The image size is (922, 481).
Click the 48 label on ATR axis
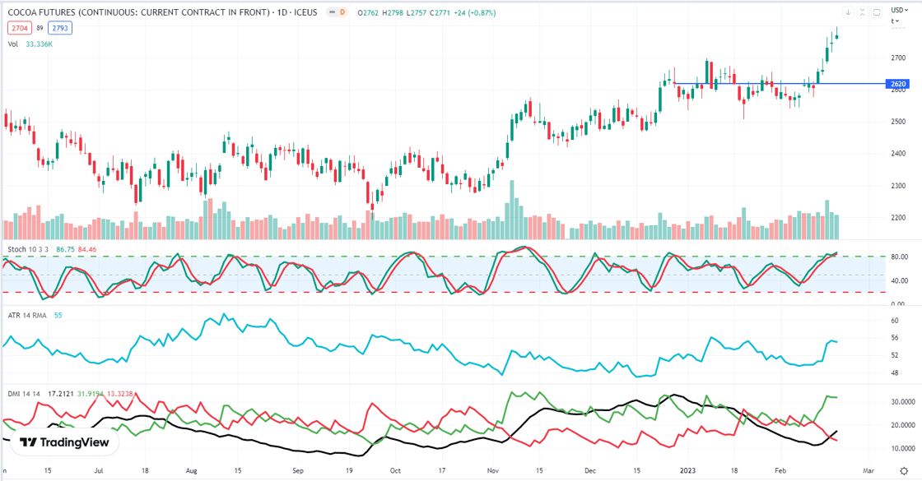point(895,373)
